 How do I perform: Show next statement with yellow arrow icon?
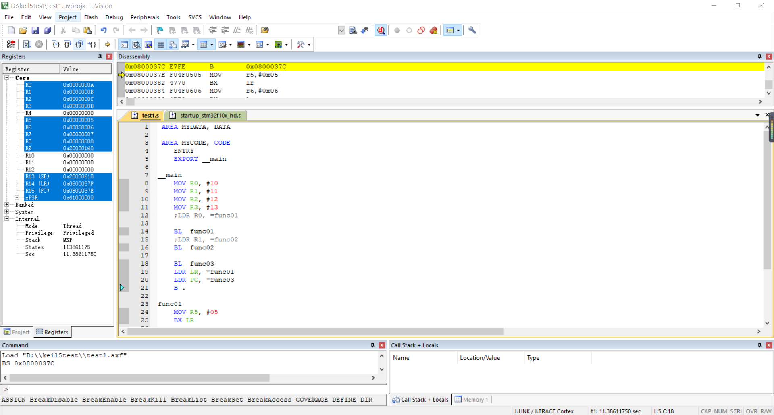[108, 44]
